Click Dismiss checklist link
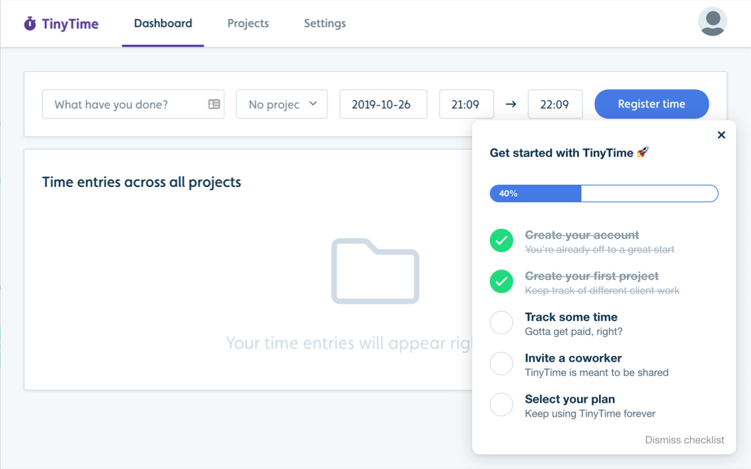751x469 pixels. click(x=684, y=440)
